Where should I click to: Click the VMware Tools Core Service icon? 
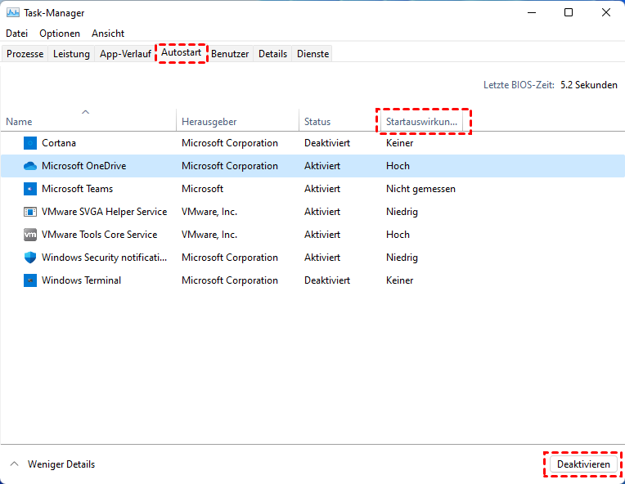pyautogui.click(x=30, y=235)
